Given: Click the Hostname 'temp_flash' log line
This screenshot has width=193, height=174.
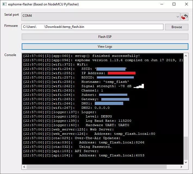Looking at the screenshot, I should 76,82.
